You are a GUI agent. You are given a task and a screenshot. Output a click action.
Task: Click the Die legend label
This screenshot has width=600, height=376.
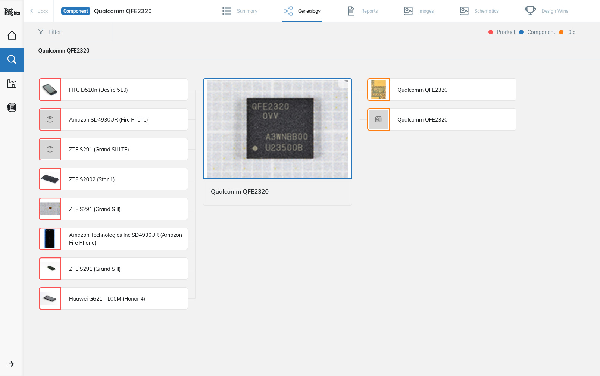[571, 32]
